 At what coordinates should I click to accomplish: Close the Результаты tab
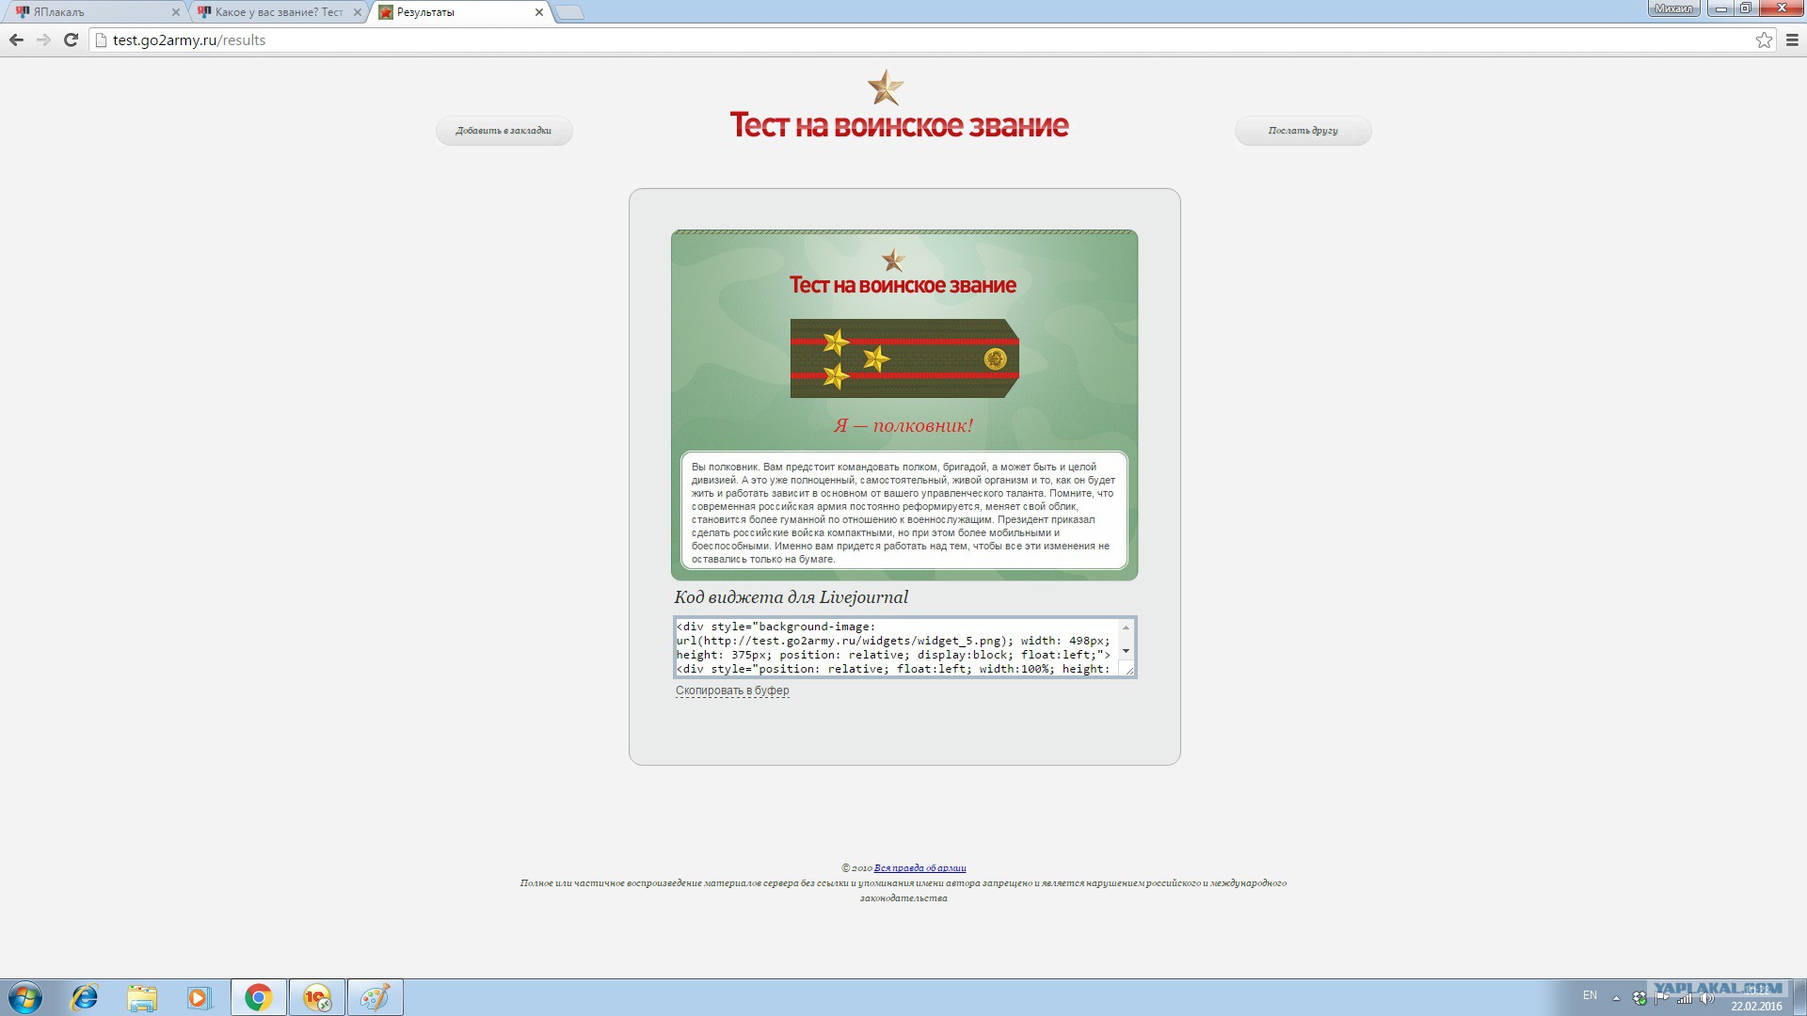tap(539, 12)
